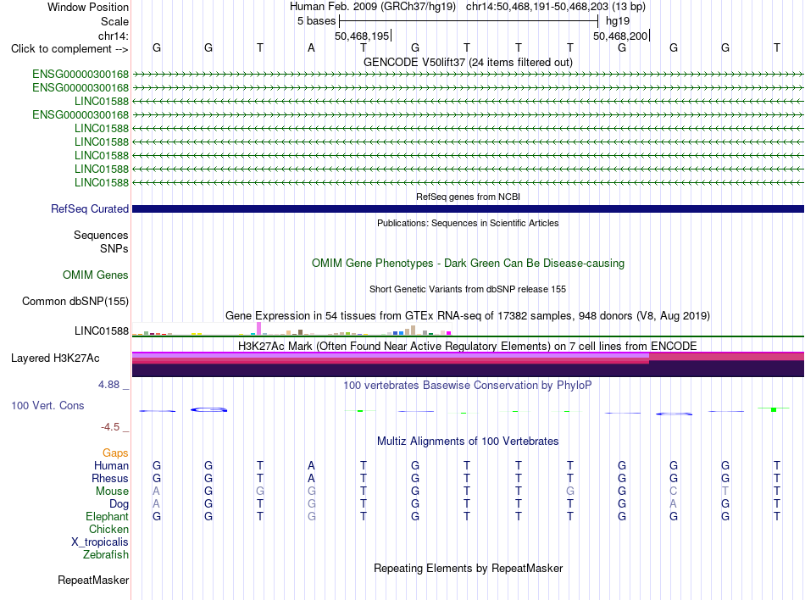Click the "5 bases" scale bar label
The width and height of the screenshot is (805, 600).
(x=316, y=21)
